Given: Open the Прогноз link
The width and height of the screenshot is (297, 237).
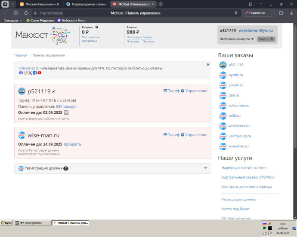Looking at the screenshot, I should point(148,41).
